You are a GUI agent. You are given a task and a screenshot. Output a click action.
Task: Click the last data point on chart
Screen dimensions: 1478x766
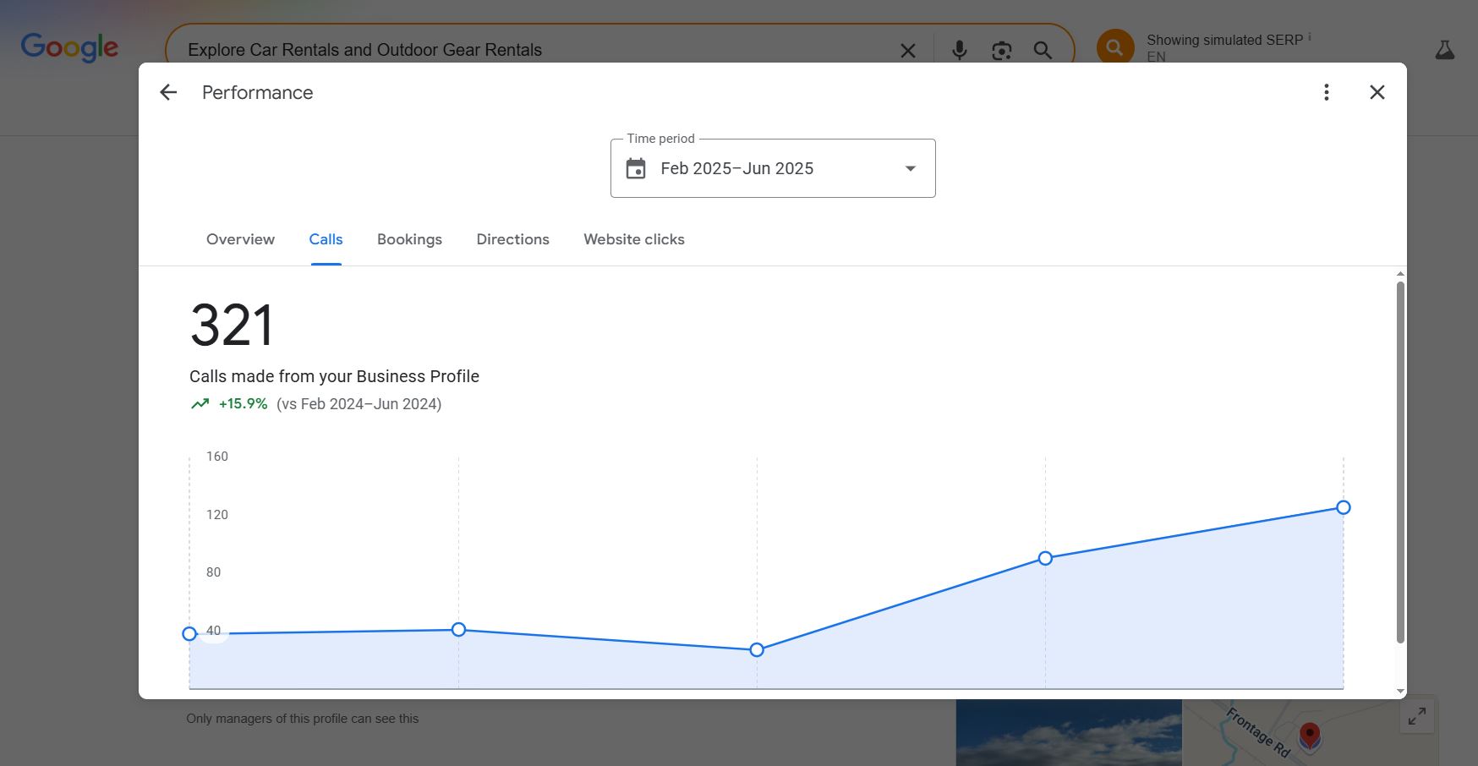(1343, 507)
